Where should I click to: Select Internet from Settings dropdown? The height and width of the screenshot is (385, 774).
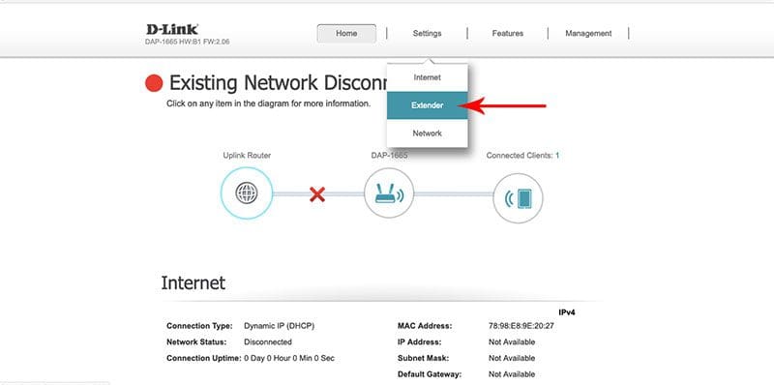[427, 77]
